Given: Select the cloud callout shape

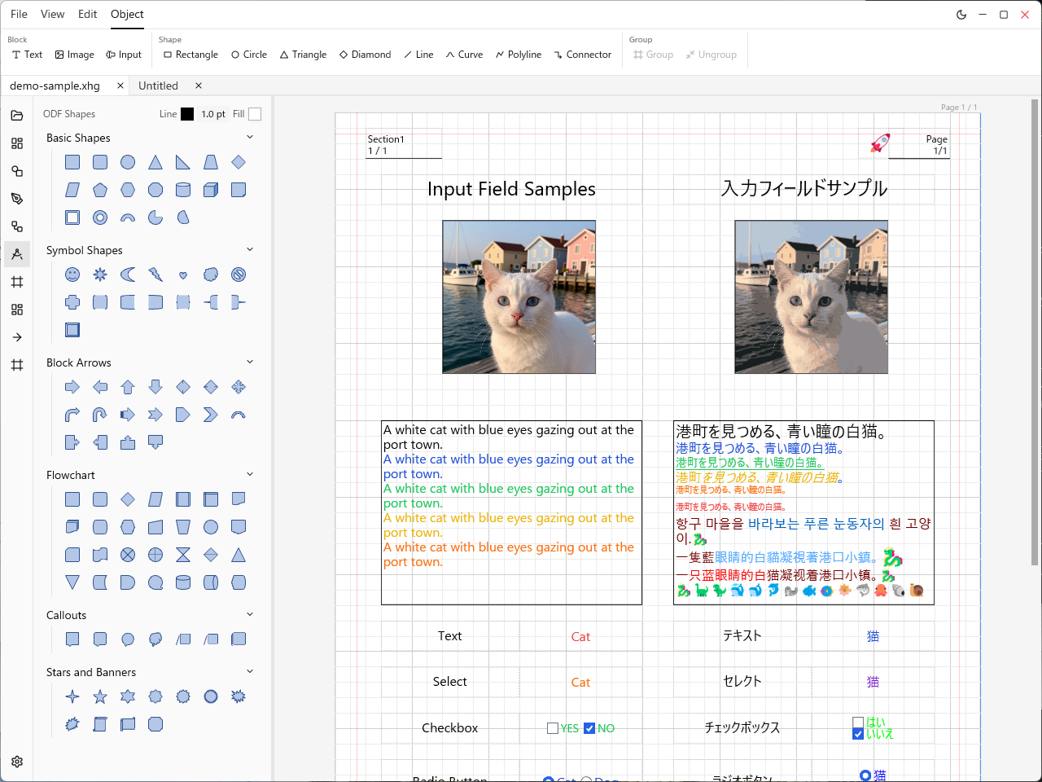Looking at the screenshot, I should (x=155, y=639).
